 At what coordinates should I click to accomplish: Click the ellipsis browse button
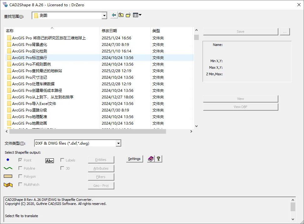pos(285,32)
